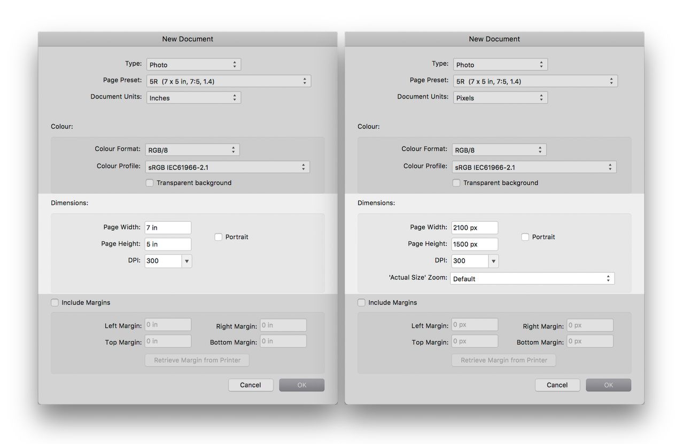Open Document Units dropdown showing Pixels

click(500, 98)
